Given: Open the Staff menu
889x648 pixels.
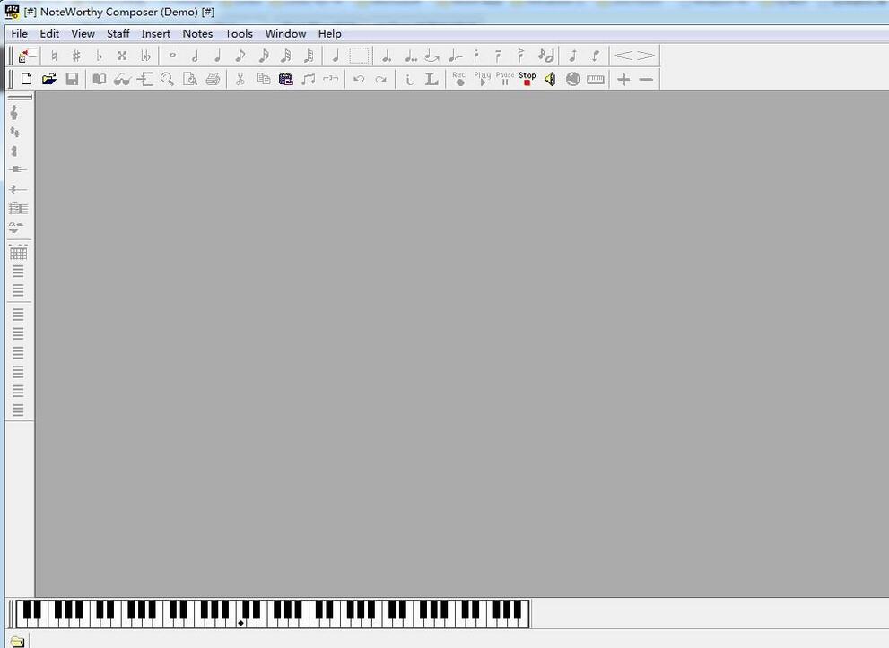Looking at the screenshot, I should (118, 33).
